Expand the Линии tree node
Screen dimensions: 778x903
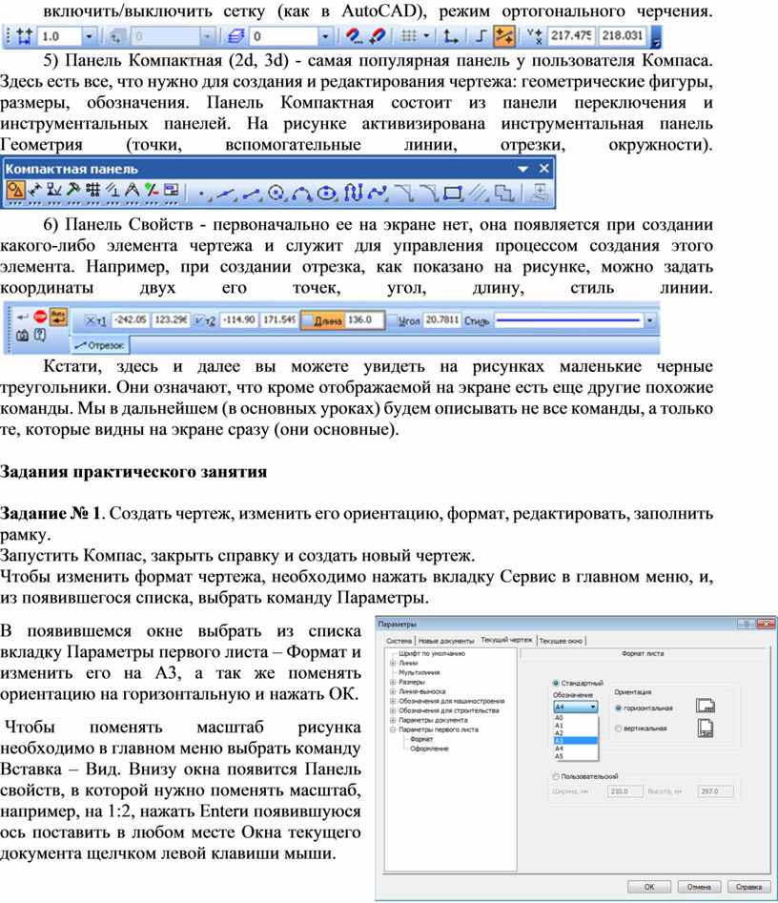click(x=392, y=663)
